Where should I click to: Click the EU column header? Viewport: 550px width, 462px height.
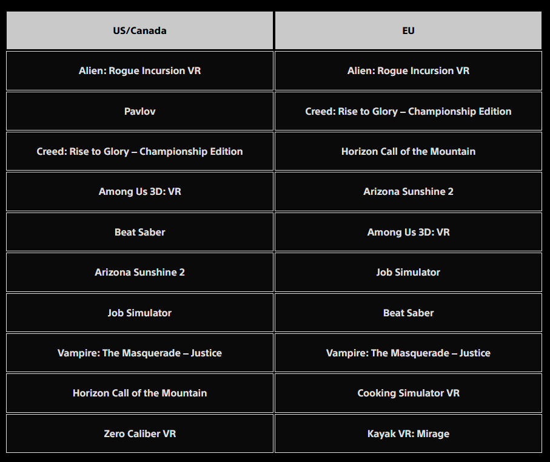408,30
